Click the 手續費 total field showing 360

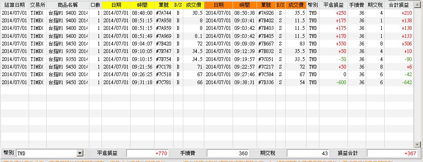[x=228, y=154]
